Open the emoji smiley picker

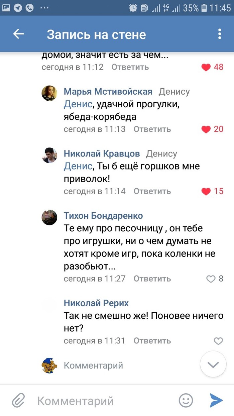click(x=186, y=400)
